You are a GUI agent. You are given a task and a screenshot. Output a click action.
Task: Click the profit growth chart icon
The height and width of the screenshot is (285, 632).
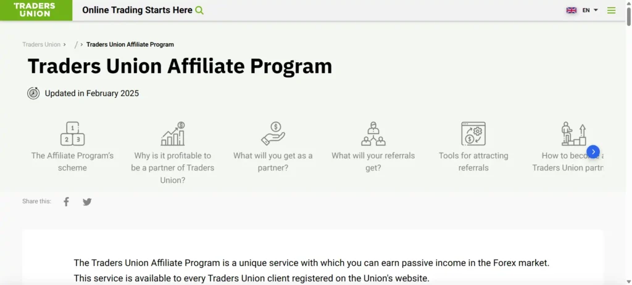tap(173, 134)
